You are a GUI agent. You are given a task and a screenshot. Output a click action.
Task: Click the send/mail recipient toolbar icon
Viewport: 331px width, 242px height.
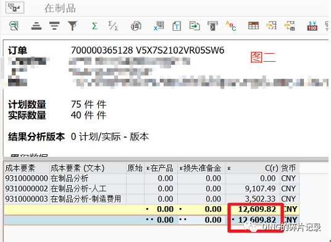tap(212, 26)
